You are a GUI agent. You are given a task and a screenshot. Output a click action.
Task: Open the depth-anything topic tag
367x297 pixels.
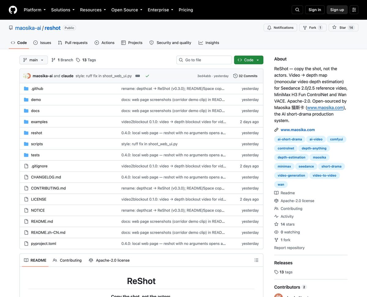point(314,148)
